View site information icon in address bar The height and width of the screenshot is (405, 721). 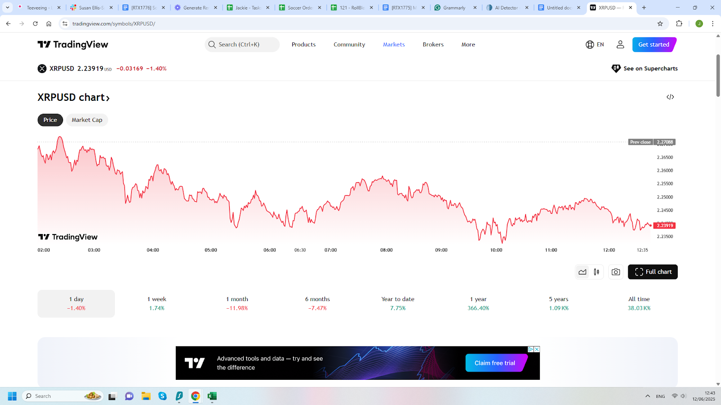pos(65,23)
